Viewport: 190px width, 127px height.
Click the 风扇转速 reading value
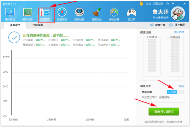point(115,45)
